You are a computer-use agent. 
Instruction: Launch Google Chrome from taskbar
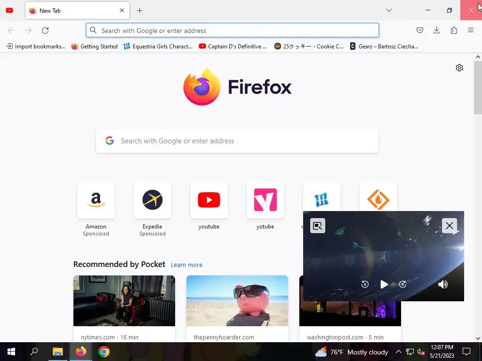(104, 352)
